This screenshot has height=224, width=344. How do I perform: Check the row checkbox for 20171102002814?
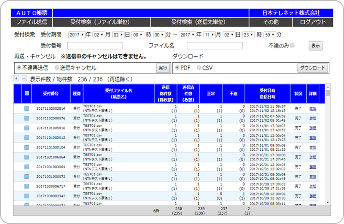pos(27,108)
